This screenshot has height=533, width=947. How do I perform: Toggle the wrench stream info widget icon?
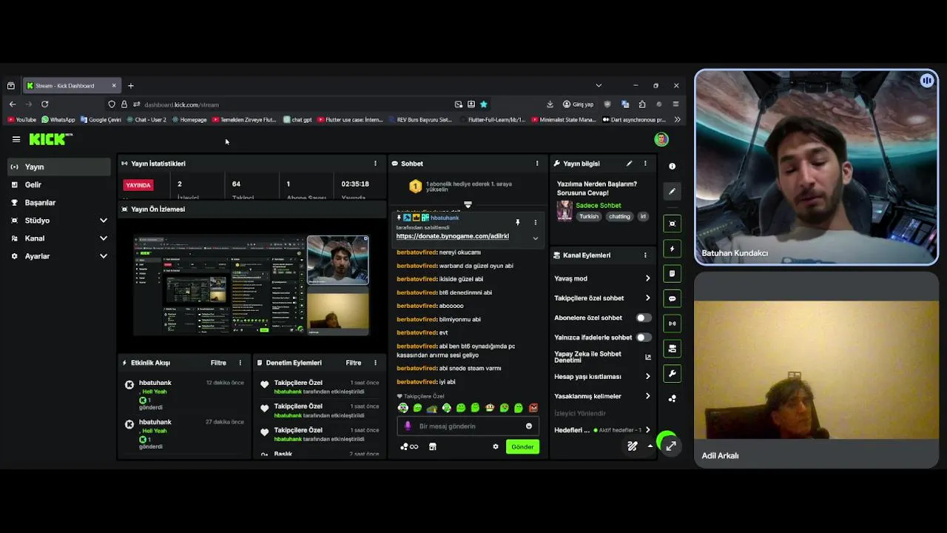(x=672, y=373)
